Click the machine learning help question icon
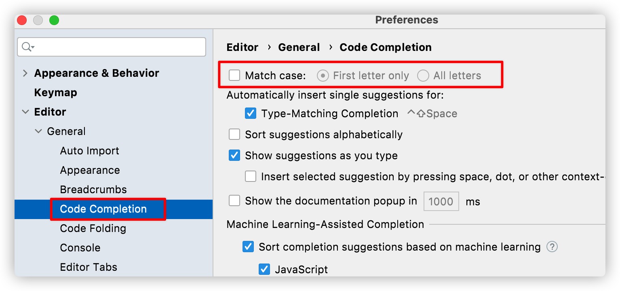Screen dimensions: 620x291 click(552, 247)
